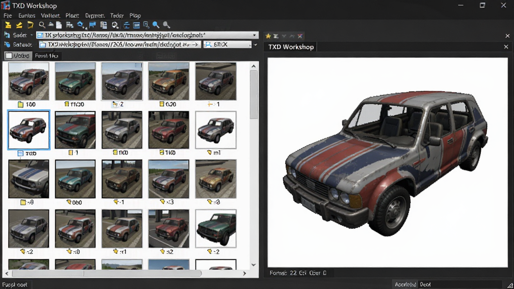
Task: Open the 'Vaitact' menu
Action: coord(51,16)
